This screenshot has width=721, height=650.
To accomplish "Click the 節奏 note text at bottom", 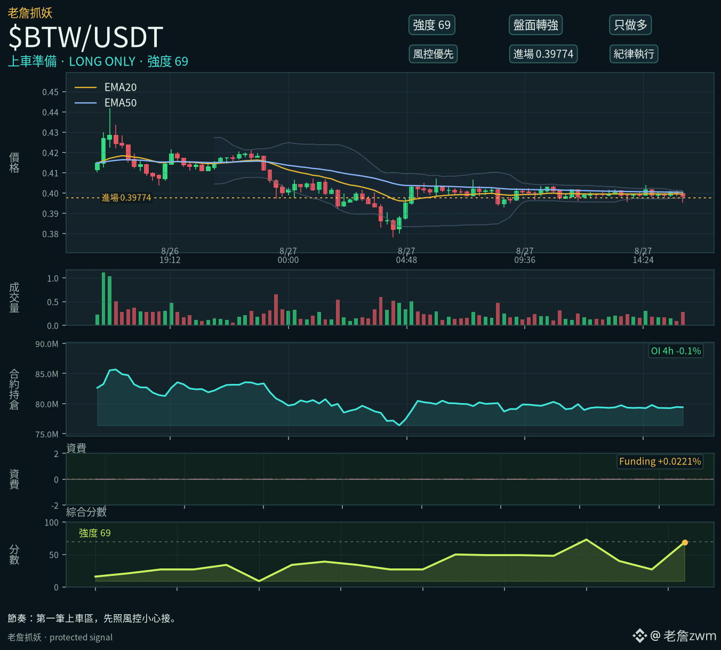I will click(x=93, y=619).
